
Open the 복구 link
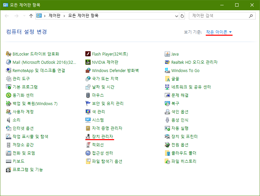point(175,103)
